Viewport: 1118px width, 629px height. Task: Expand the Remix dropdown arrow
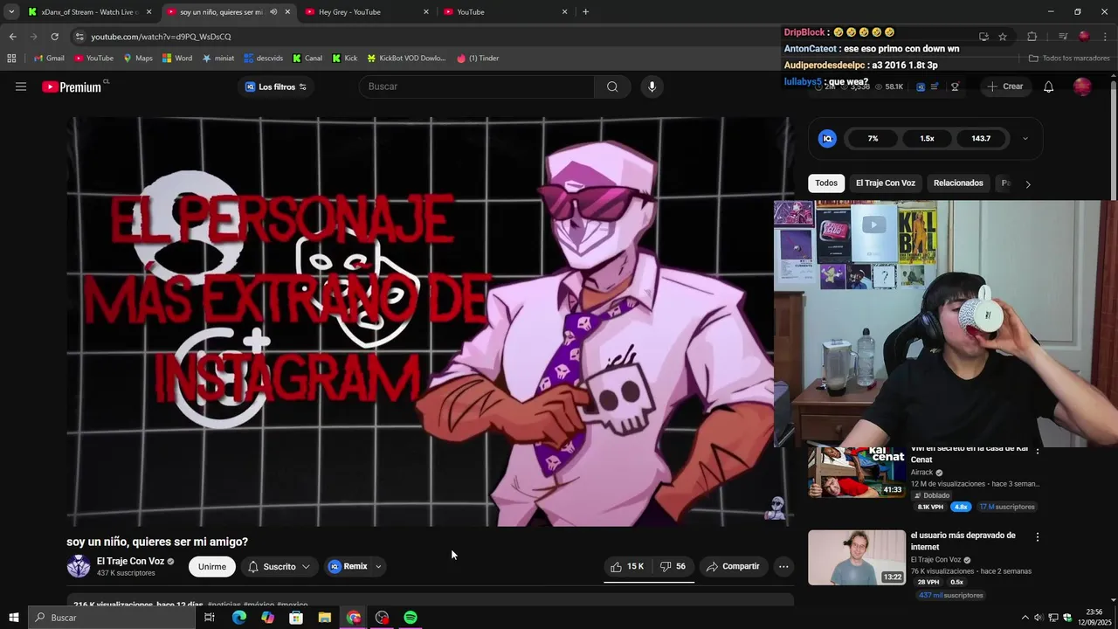[378, 566]
